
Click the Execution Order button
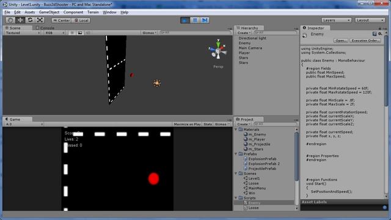[365, 40]
